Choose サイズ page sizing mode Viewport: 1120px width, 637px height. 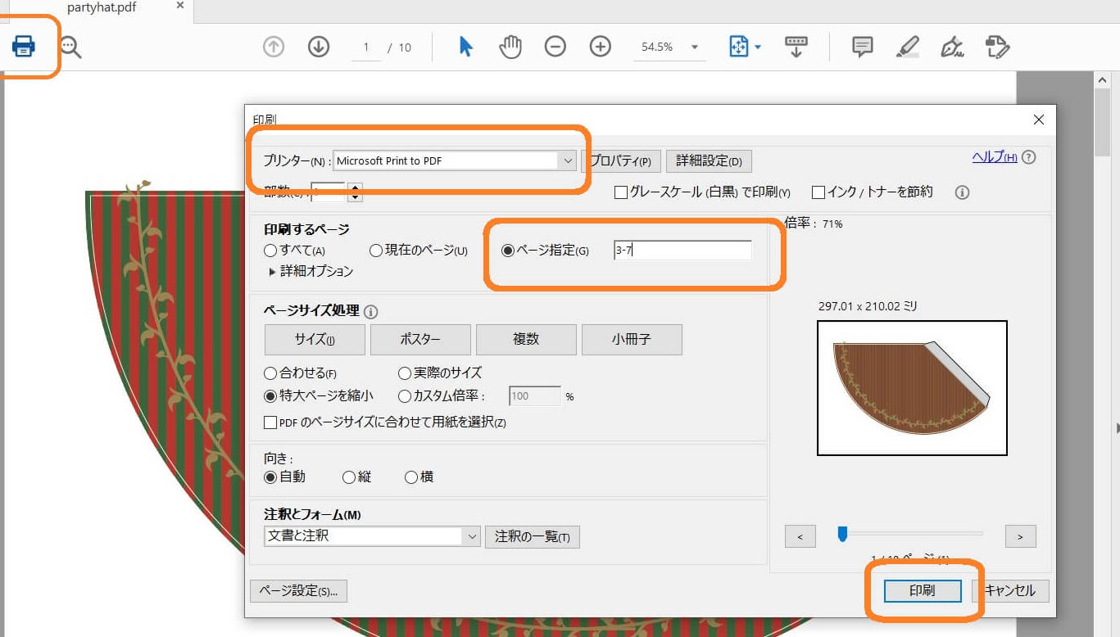point(315,340)
